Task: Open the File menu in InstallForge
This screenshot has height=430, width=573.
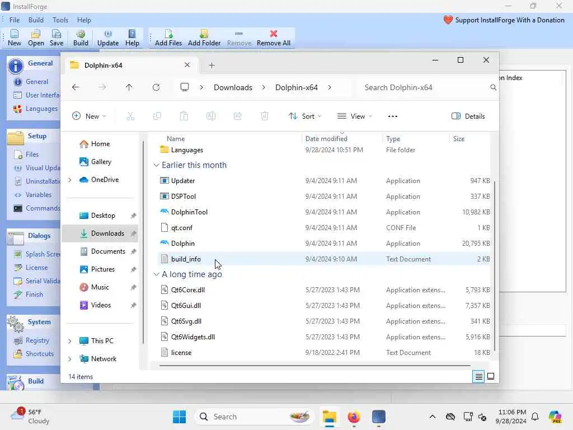Action: [x=15, y=20]
